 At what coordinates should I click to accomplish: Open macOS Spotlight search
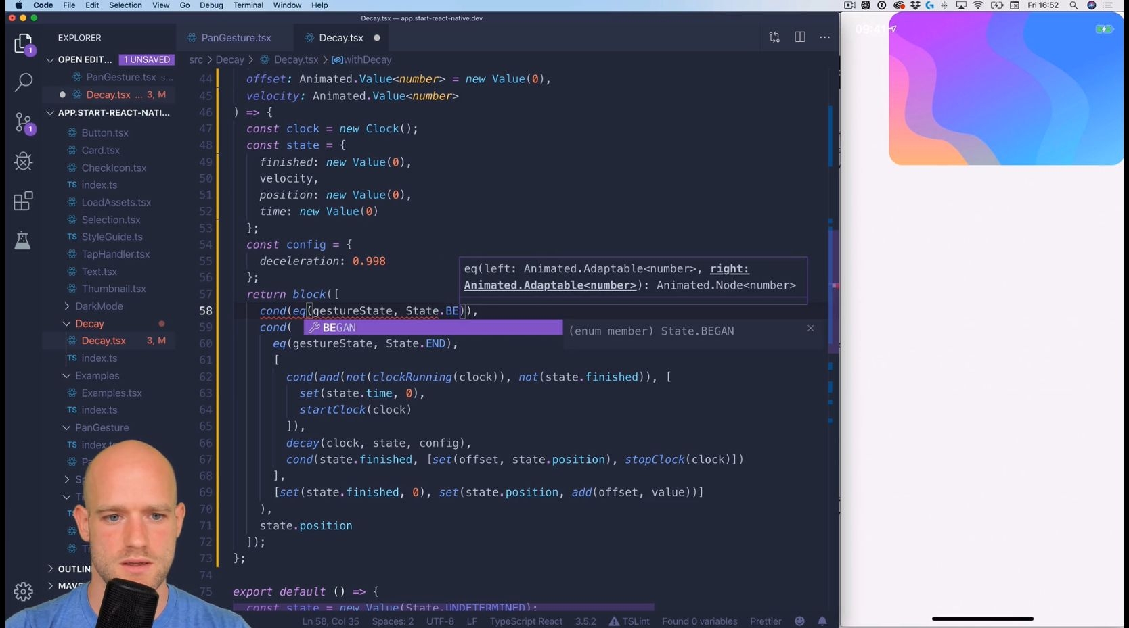pos(1073,5)
